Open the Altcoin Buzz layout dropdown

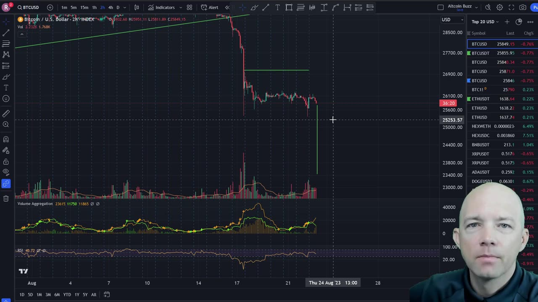pyautogui.click(x=476, y=7)
